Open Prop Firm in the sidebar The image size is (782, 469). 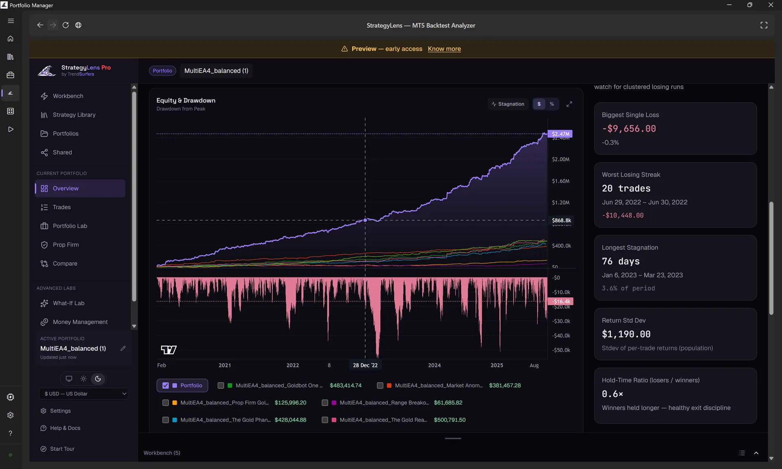(80, 244)
